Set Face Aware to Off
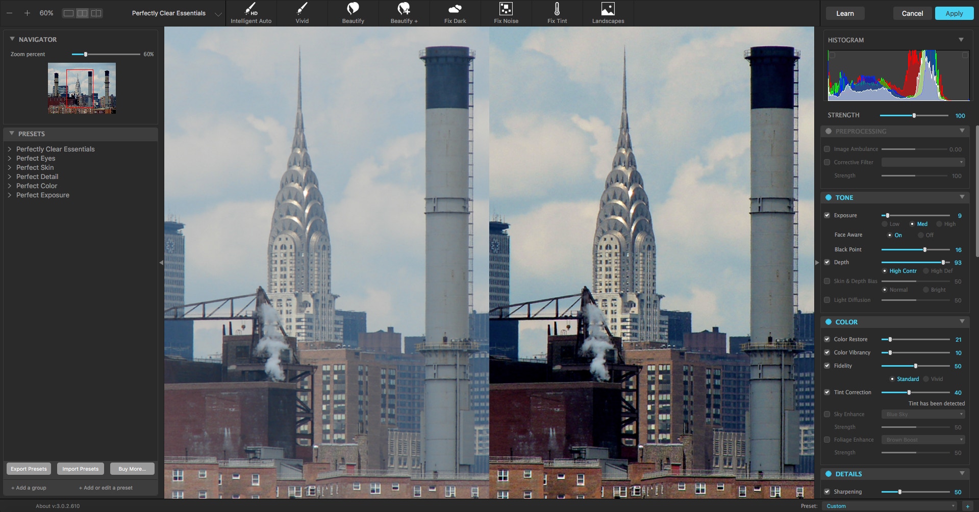 (x=921, y=235)
